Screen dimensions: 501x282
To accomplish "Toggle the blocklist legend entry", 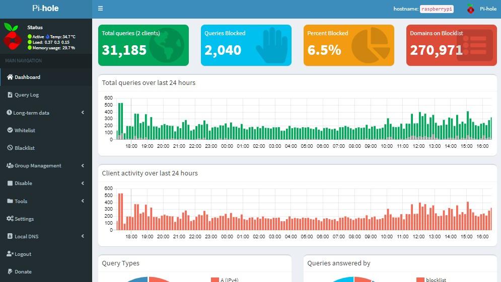I will (432, 280).
